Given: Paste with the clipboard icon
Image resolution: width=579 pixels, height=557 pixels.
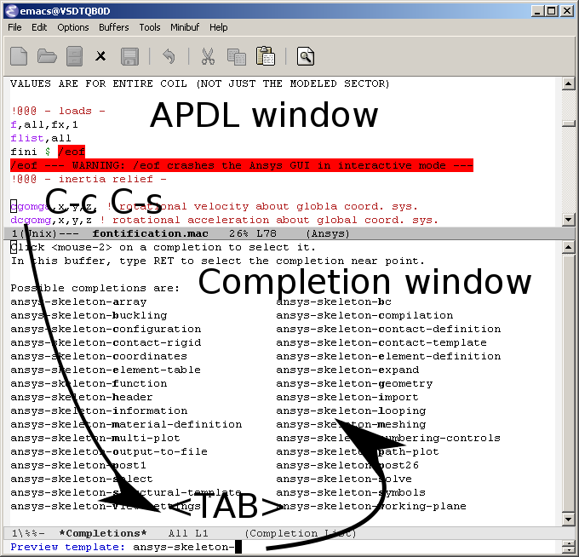Looking at the screenshot, I should tap(266, 56).
